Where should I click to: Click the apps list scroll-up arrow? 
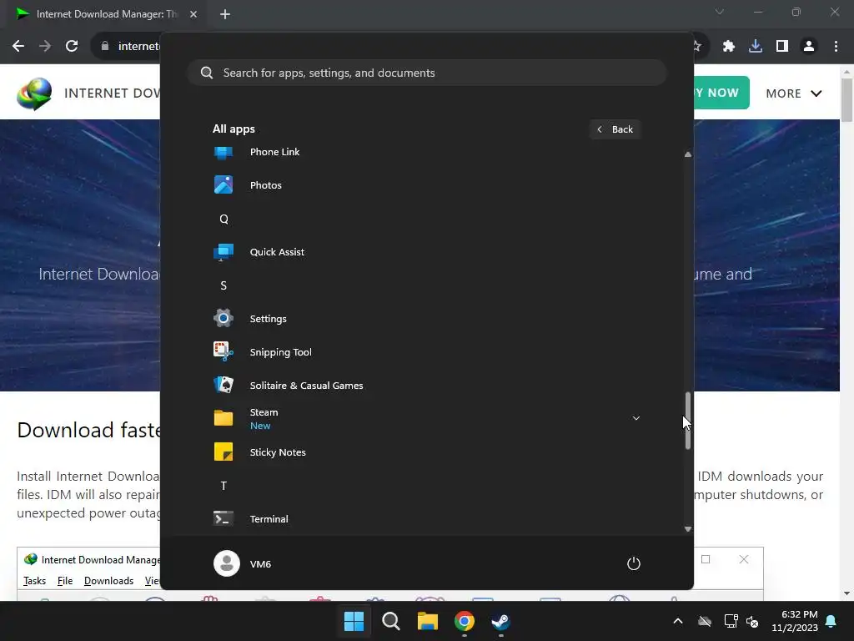click(688, 154)
